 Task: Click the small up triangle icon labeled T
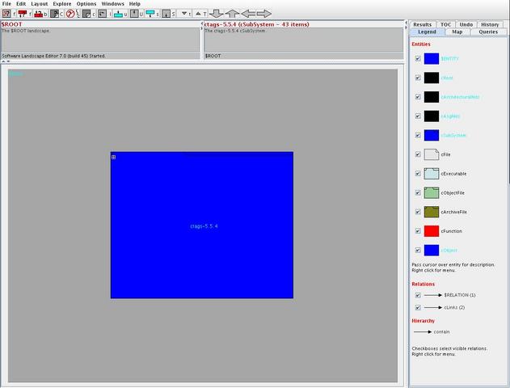point(198,13)
